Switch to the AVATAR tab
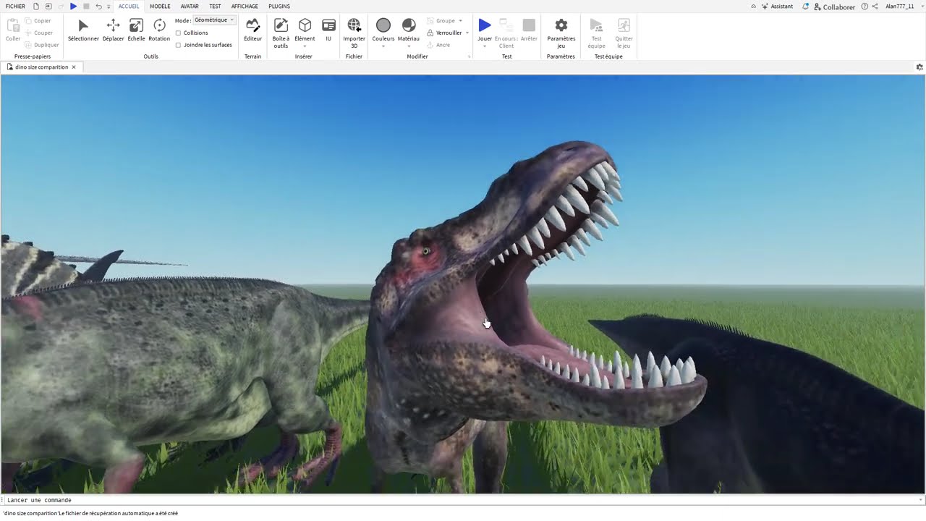926x521 pixels. click(190, 7)
